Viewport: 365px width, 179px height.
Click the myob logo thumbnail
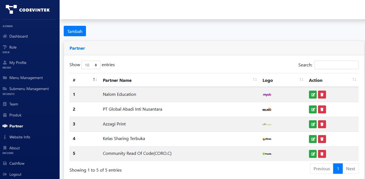tap(267, 95)
